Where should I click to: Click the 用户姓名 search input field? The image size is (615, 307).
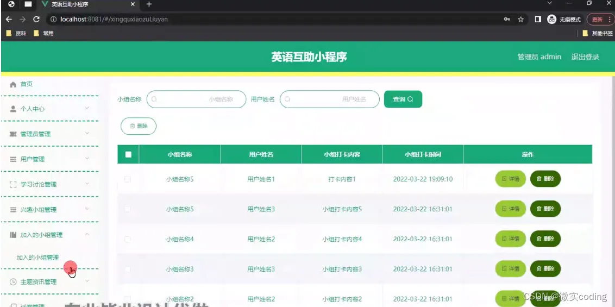click(329, 99)
